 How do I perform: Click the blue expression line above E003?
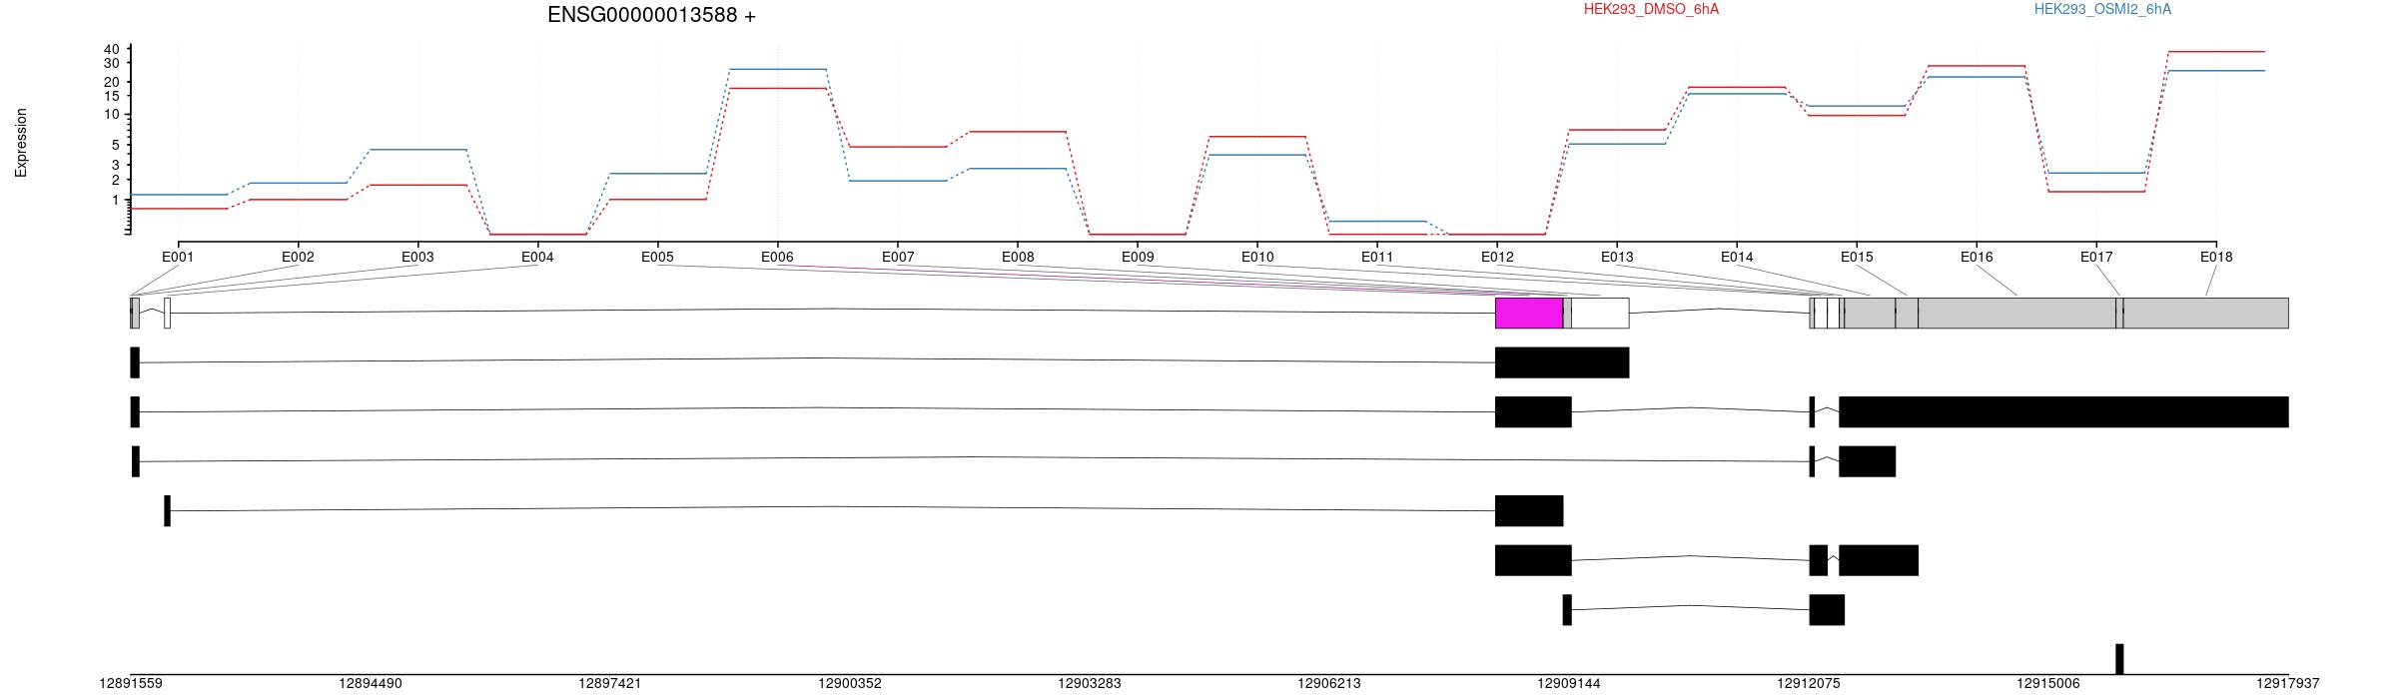(418, 149)
